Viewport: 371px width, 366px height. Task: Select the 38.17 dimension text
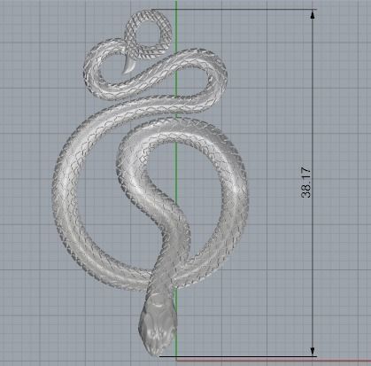click(306, 183)
